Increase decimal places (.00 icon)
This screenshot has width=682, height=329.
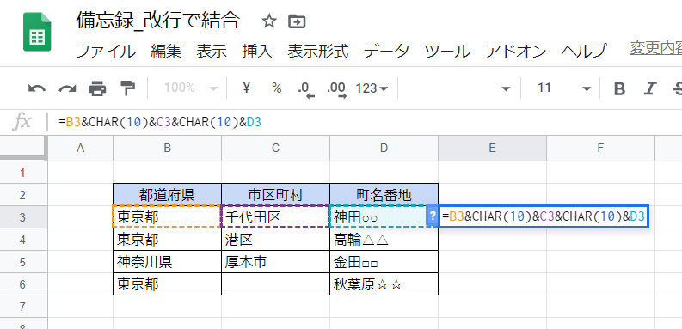coord(336,89)
